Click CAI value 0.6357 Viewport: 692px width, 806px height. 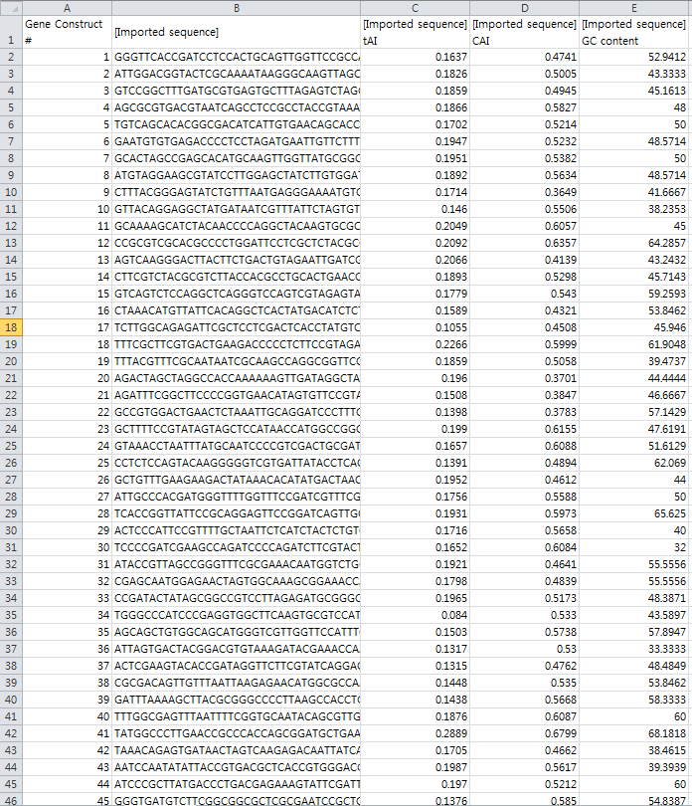tap(525, 243)
